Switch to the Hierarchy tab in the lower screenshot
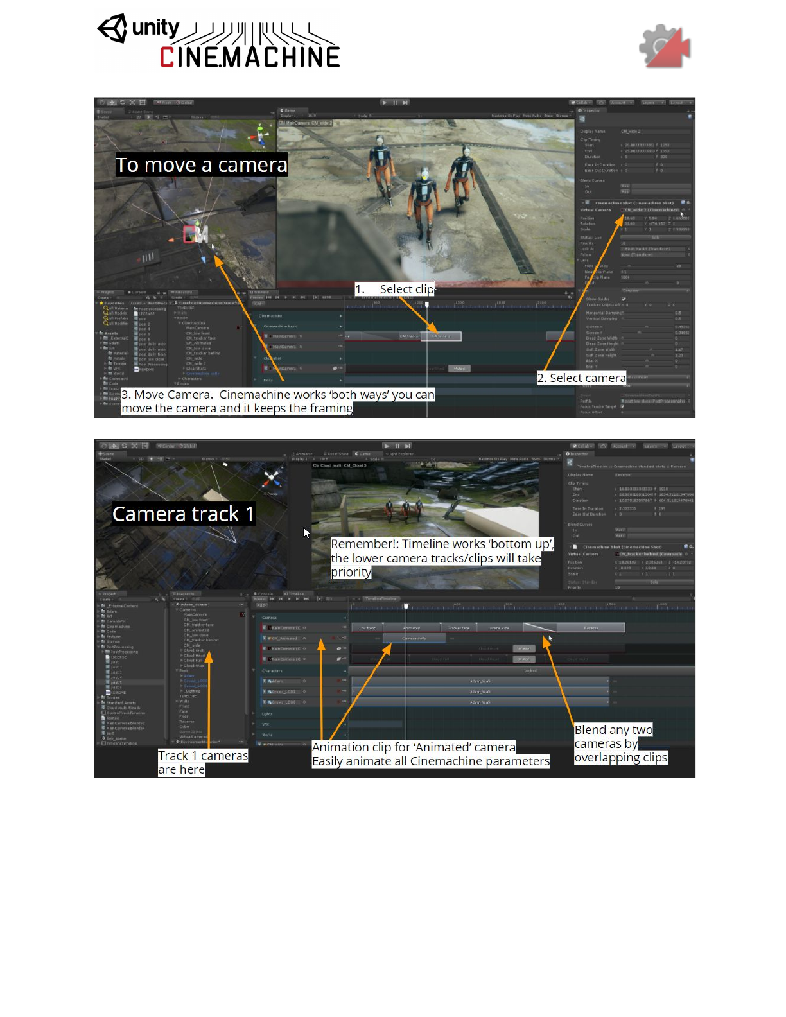 tap(184, 594)
